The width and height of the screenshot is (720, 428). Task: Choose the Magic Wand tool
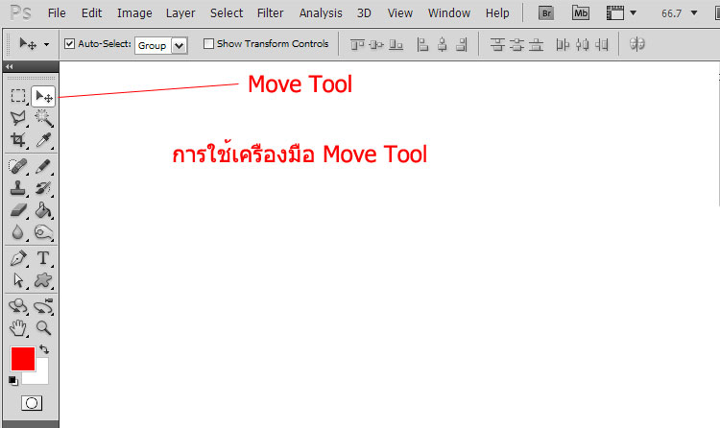(43, 118)
